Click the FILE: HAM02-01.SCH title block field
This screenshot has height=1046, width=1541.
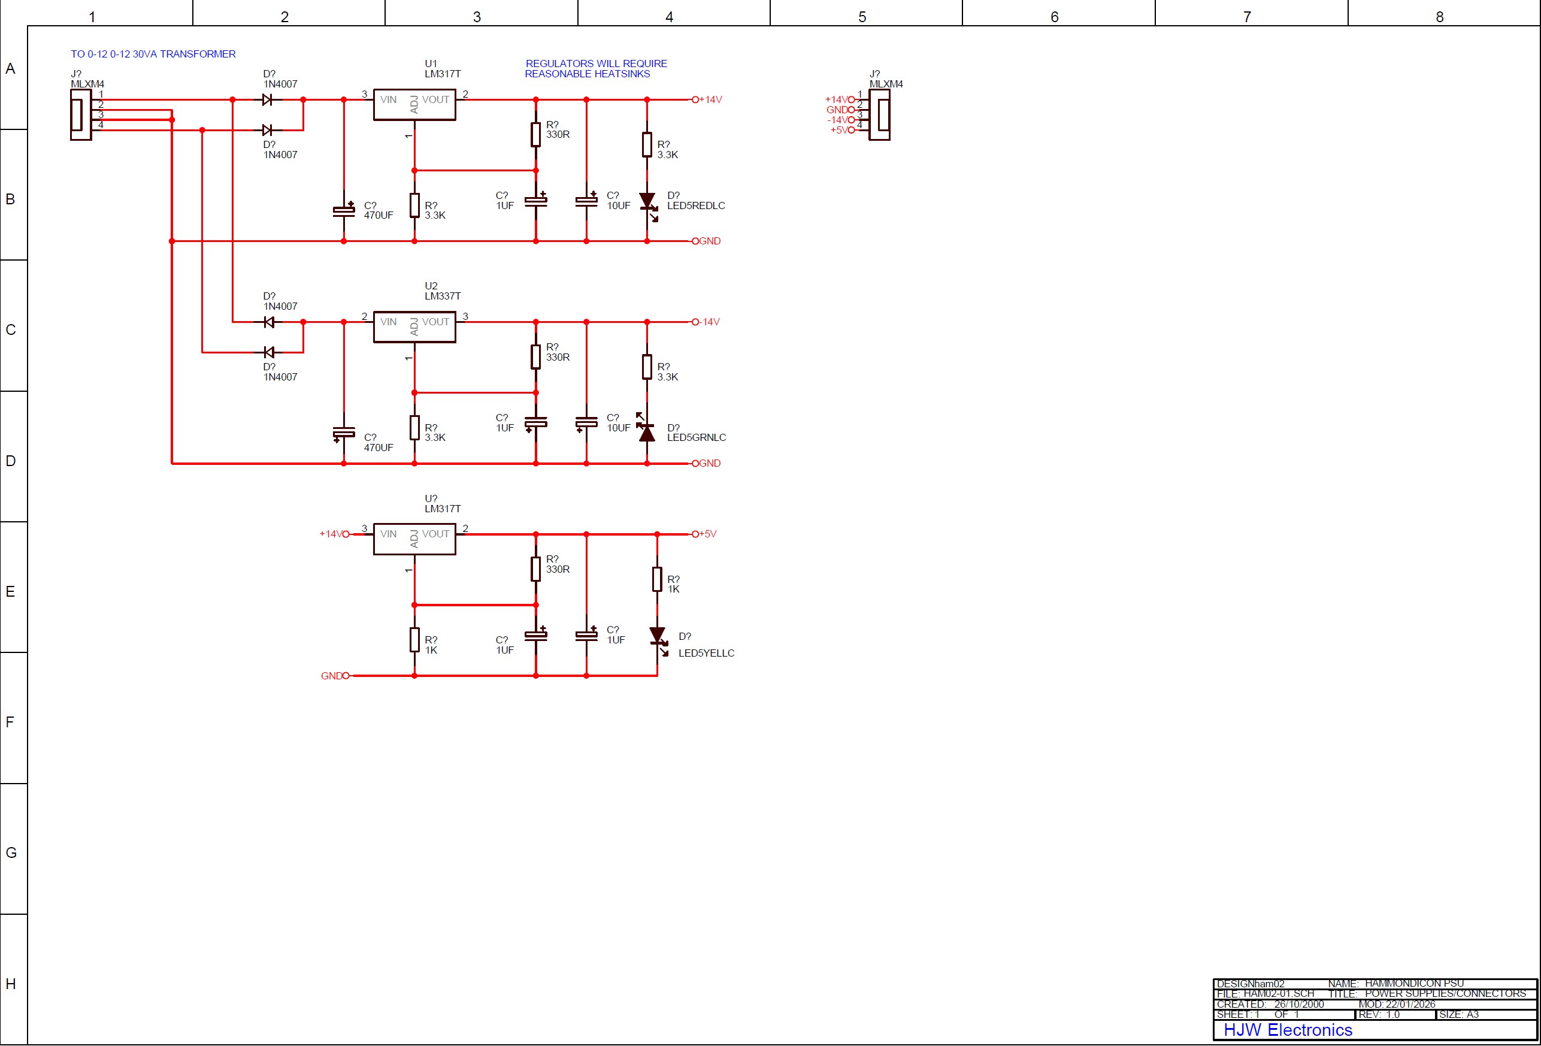[1265, 994]
